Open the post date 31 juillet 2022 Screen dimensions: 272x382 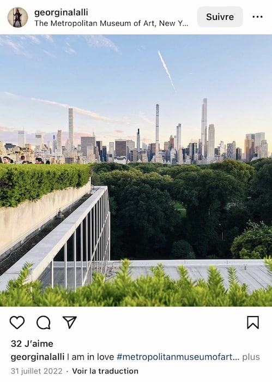(37, 371)
